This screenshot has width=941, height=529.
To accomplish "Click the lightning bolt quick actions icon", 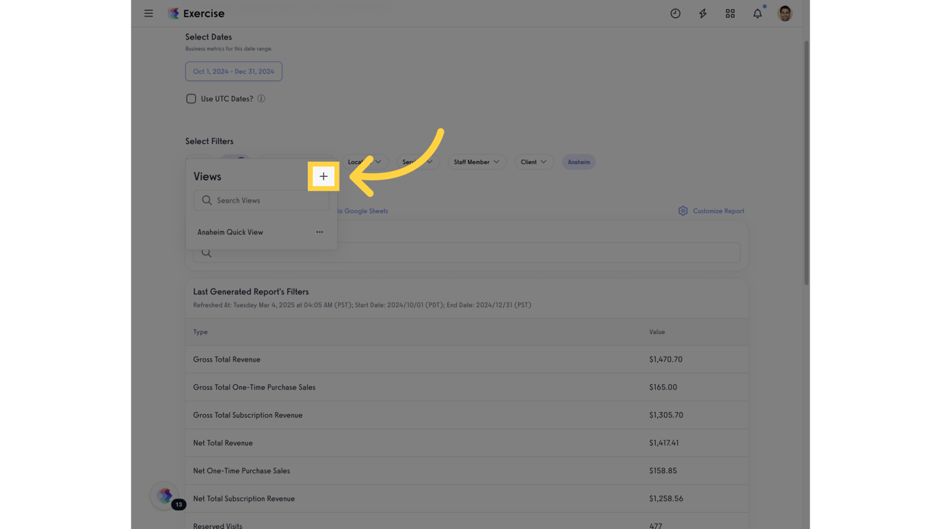I will 702,13.
